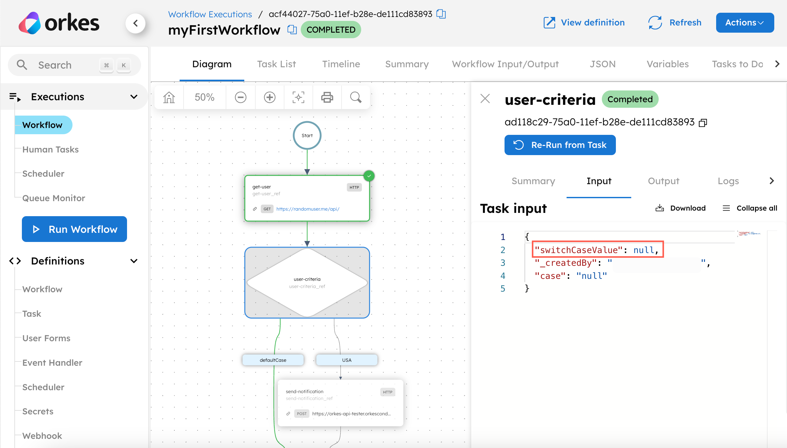Switch to the Task List tab

[x=277, y=64]
